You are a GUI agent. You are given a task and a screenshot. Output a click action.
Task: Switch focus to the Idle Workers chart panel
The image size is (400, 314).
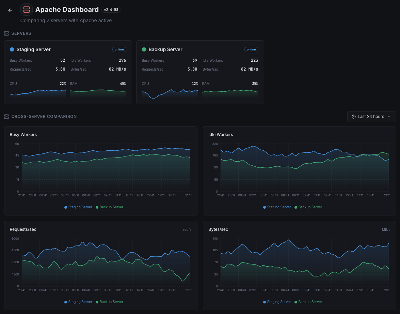(299, 167)
